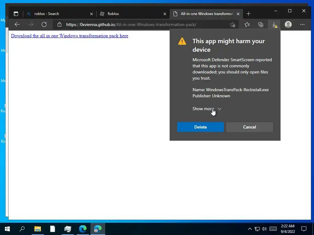Image resolution: width=314 pixels, height=235 pixels.
Task: Close the All-in-one Windows transformation tab
Action: [238, 14]
